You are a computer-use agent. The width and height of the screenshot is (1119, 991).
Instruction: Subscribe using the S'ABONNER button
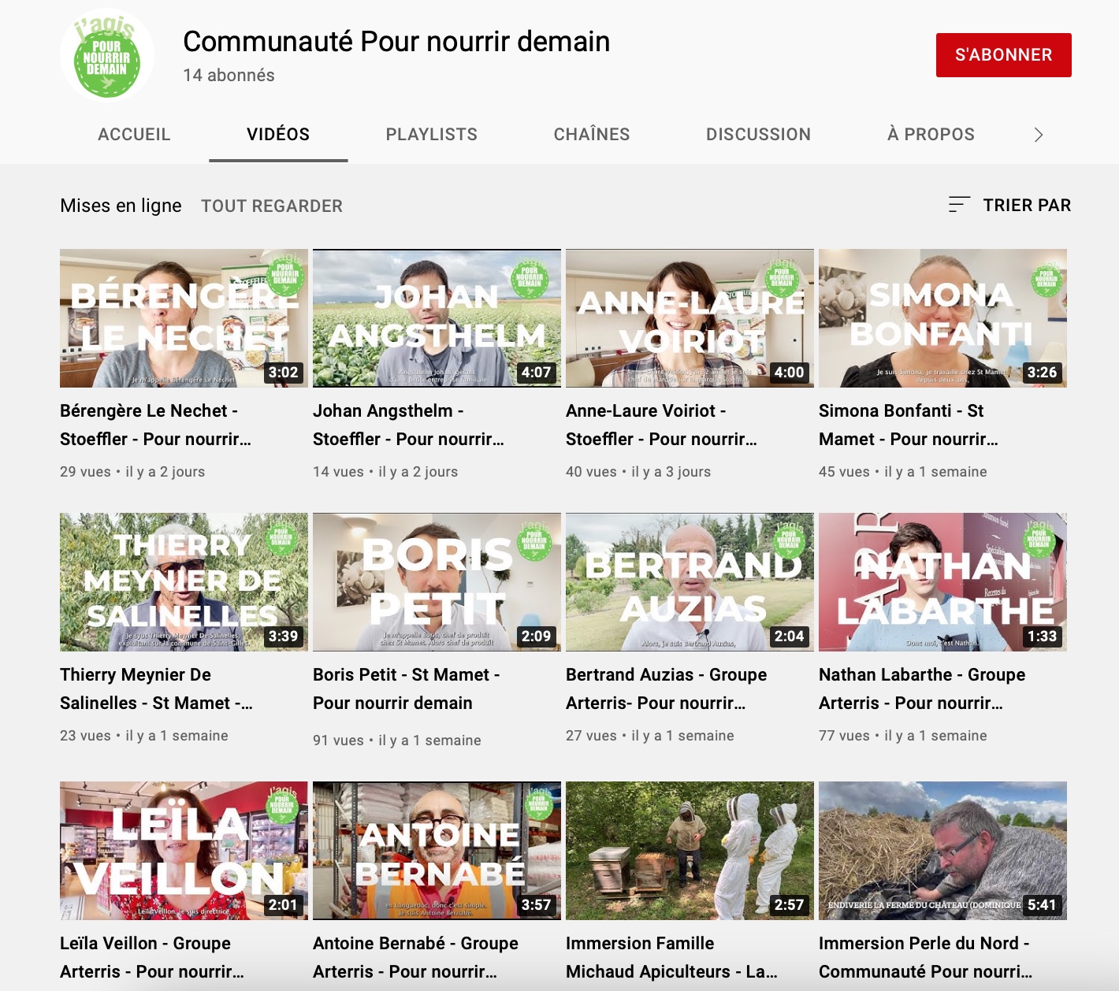click(x=1003, y=55)
